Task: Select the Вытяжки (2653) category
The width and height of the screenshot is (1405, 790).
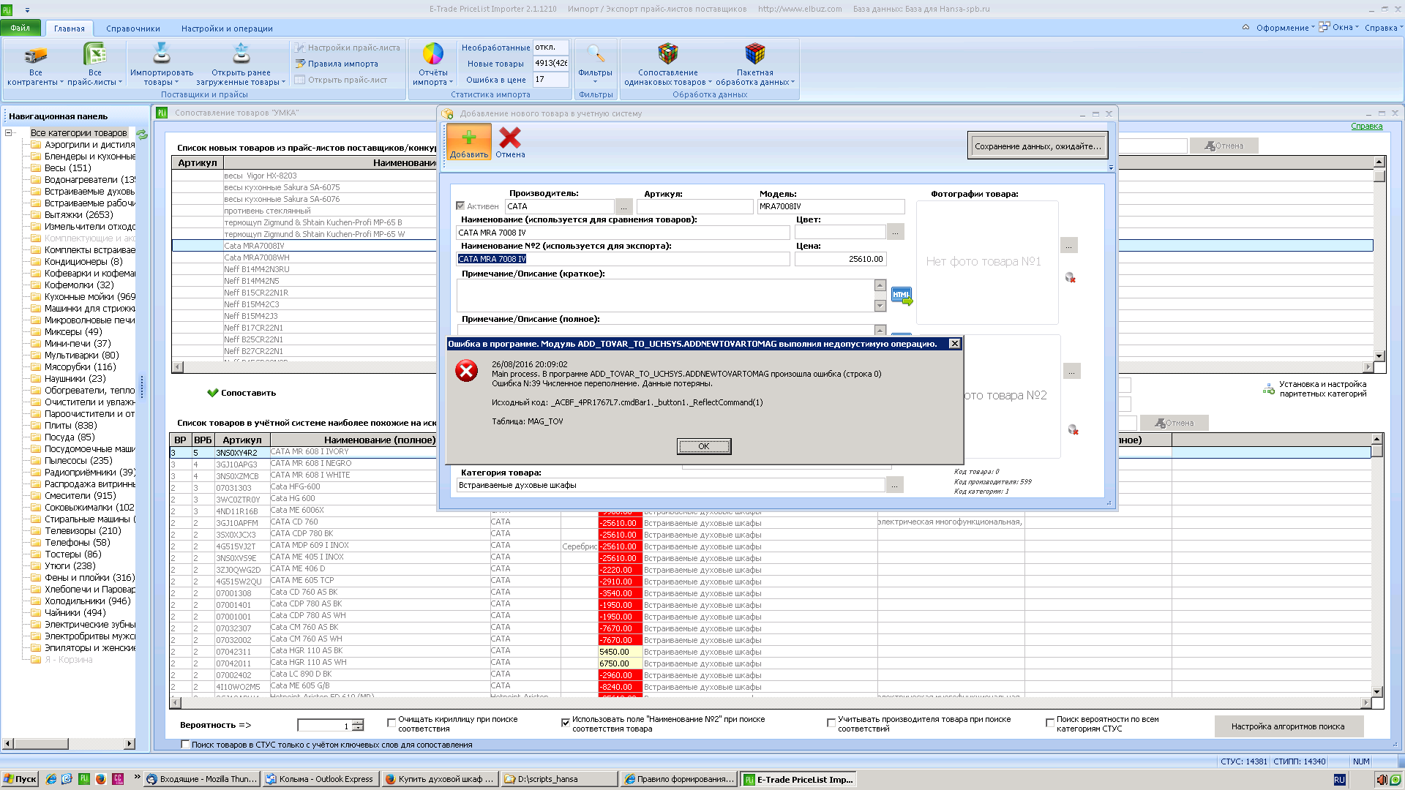Action: (78, 215)
